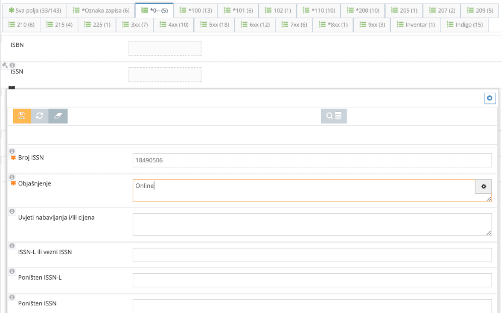The width and height of the screenshot is (503, 313).
Task: Click the refresh arrows icon in the toolbar
Action: (x=39, y=116)
